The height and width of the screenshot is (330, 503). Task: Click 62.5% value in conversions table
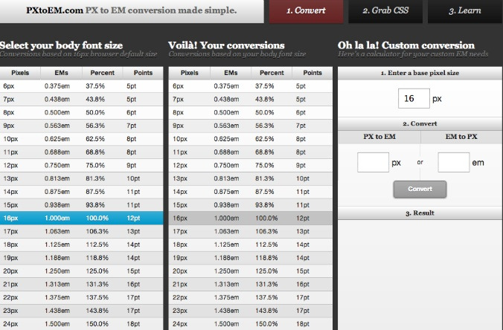(264, 139)
